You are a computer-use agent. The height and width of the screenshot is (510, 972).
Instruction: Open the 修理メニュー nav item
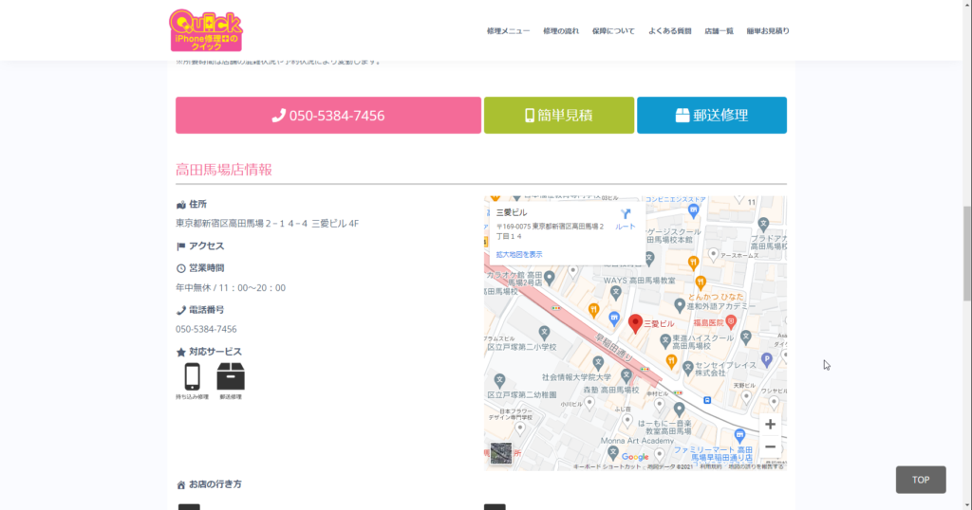coord(509,31)
